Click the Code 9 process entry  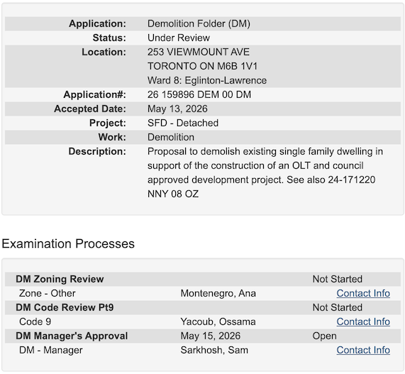tap(35, 321)
